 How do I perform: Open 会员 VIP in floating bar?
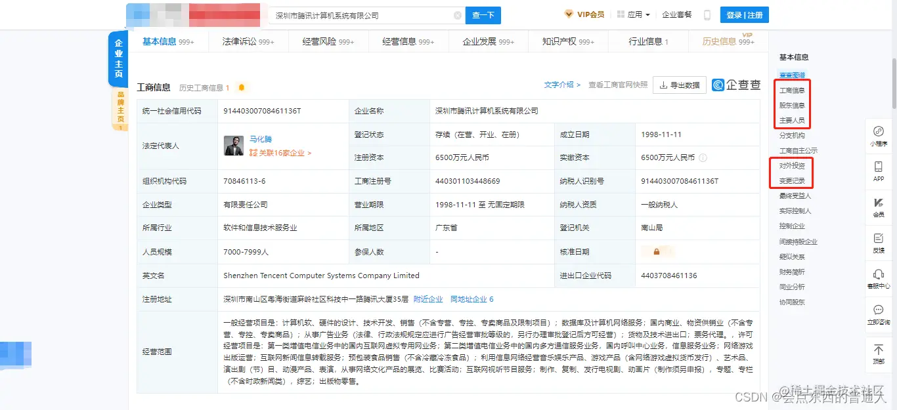click(x=878, y=207)
